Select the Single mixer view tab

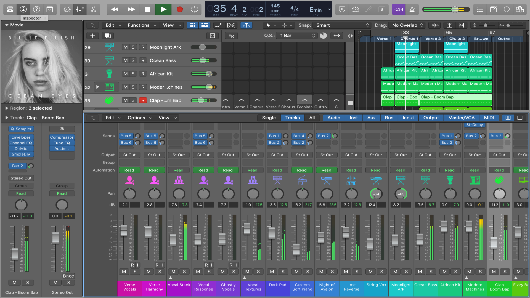(x=269, y=118)
